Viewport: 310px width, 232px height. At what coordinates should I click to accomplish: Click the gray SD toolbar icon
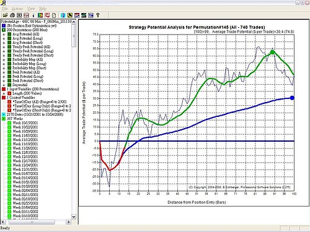pyautogui.click(x=19, y=15)
